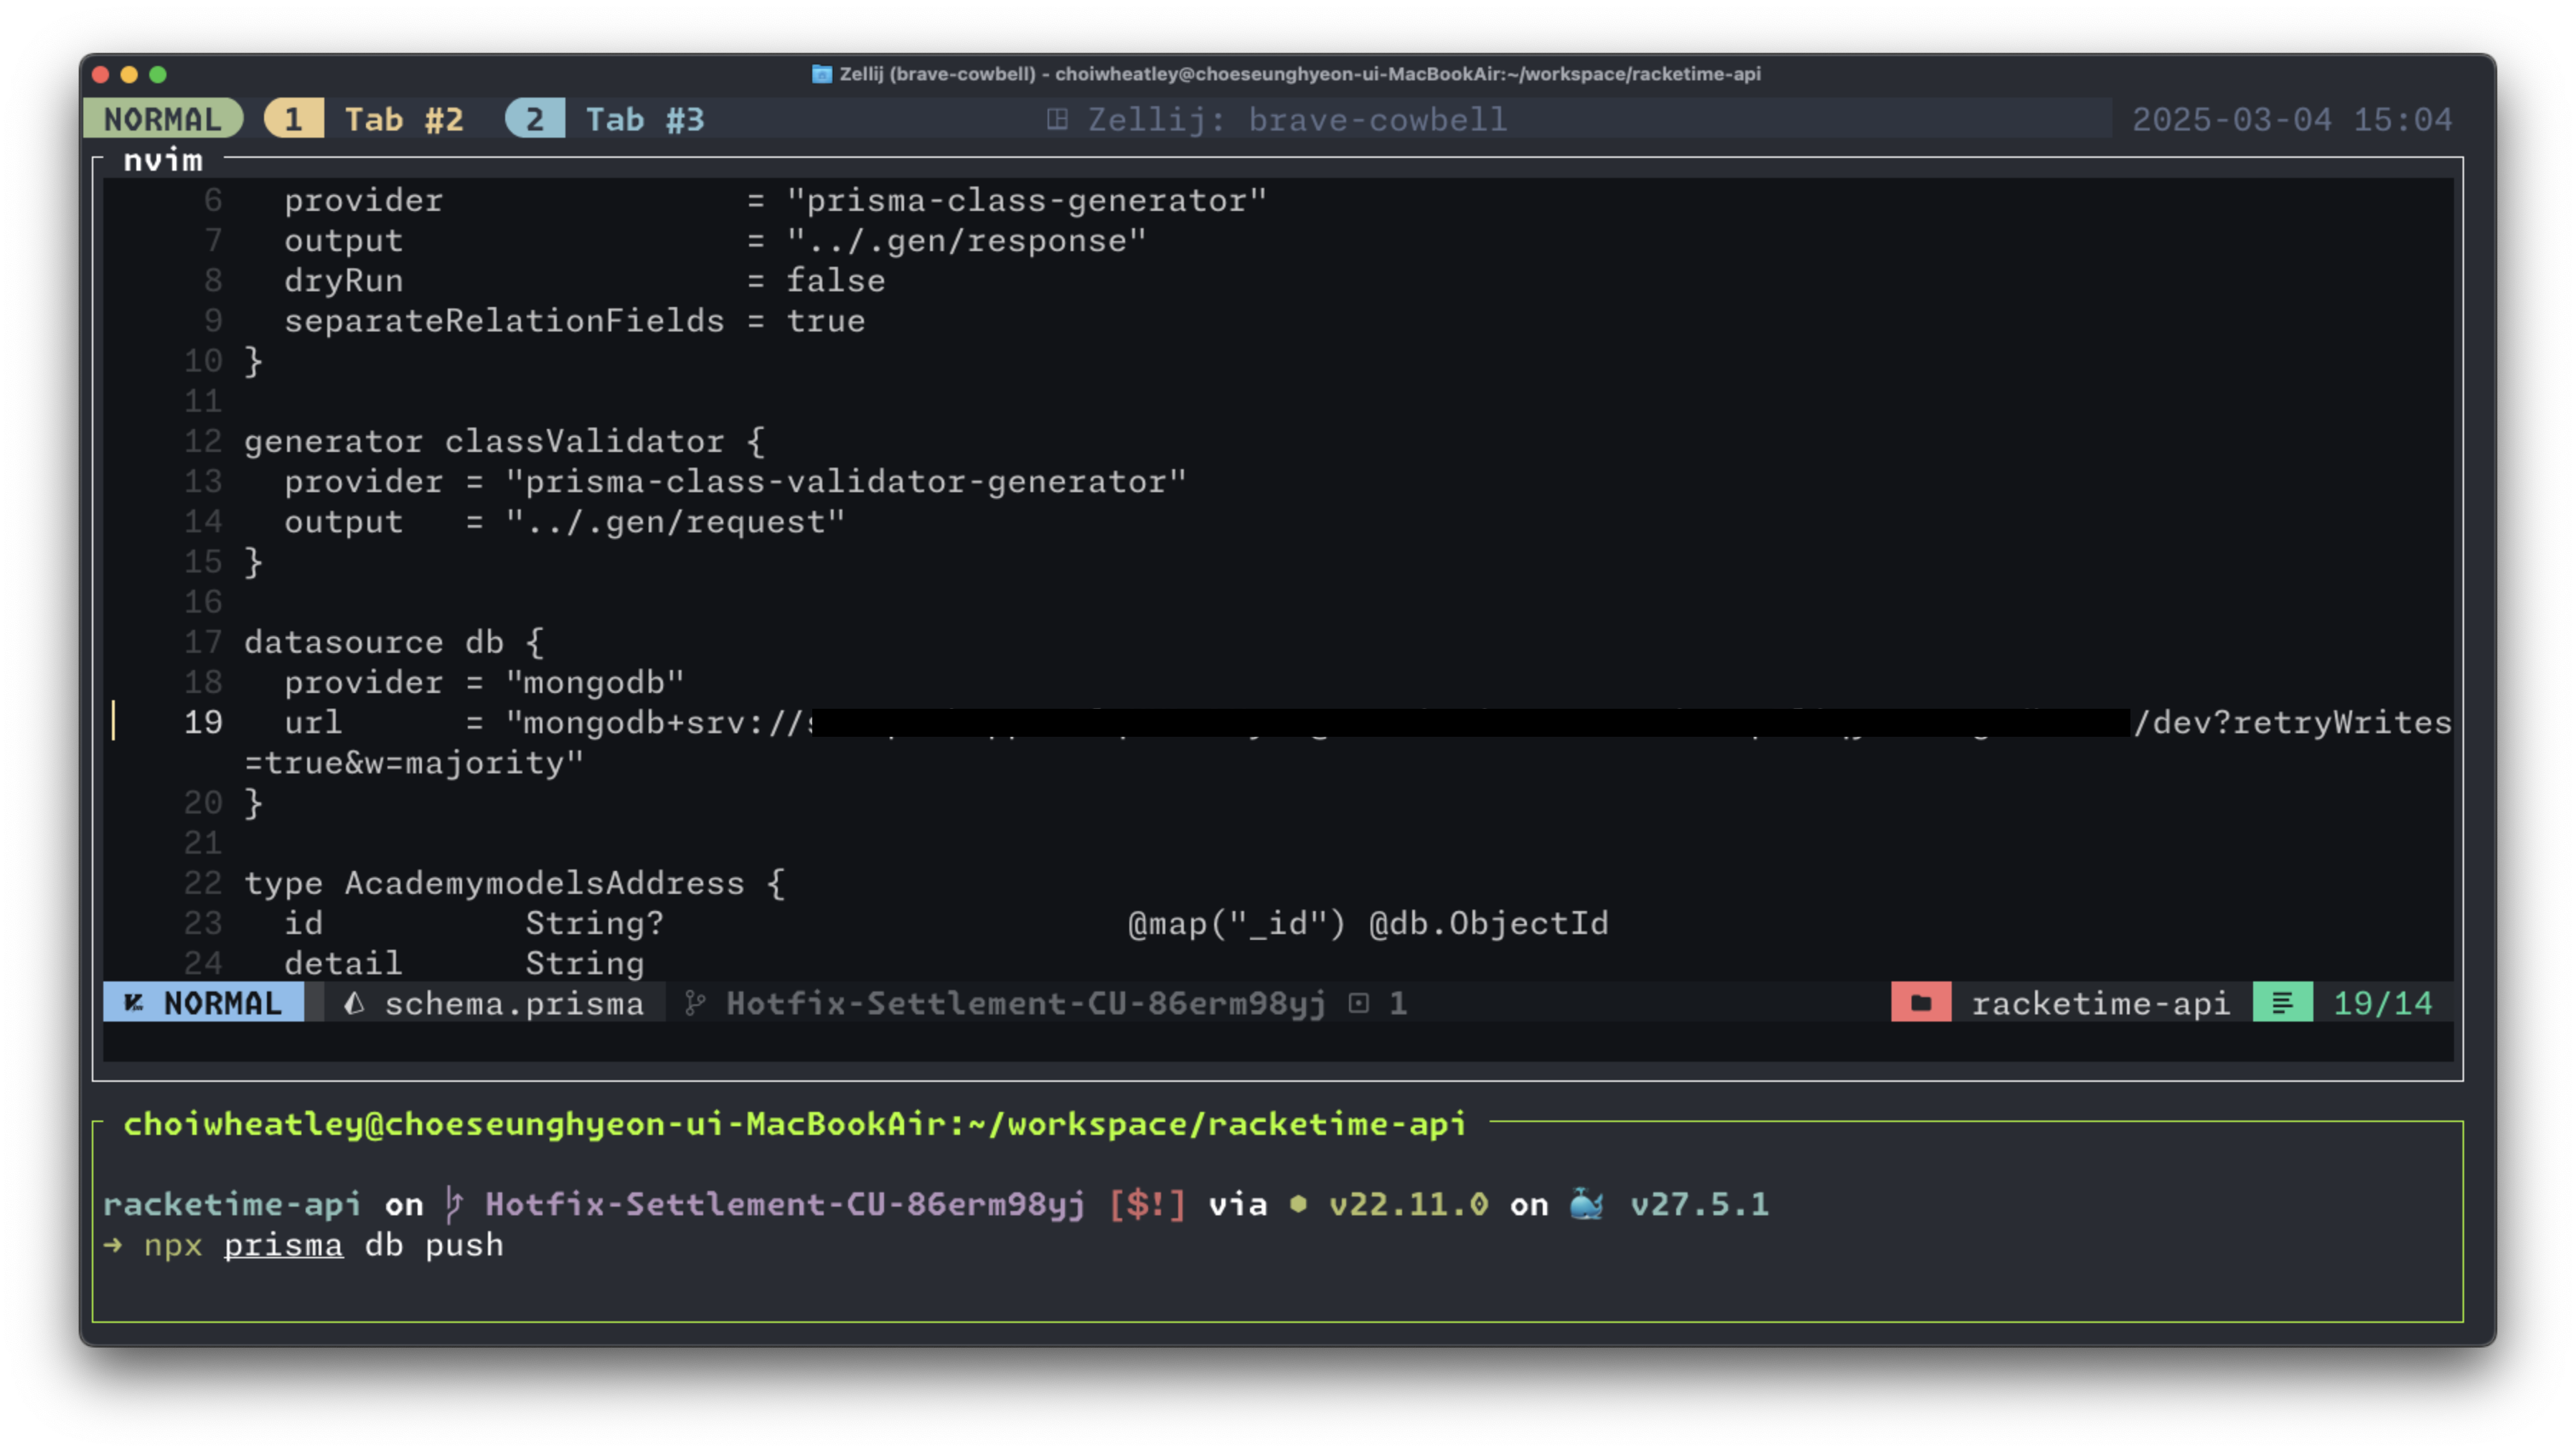2576x1452 pixels.
Task: Click the date and time 2025-03-04 15:04
Action: tap(2292, 120)
